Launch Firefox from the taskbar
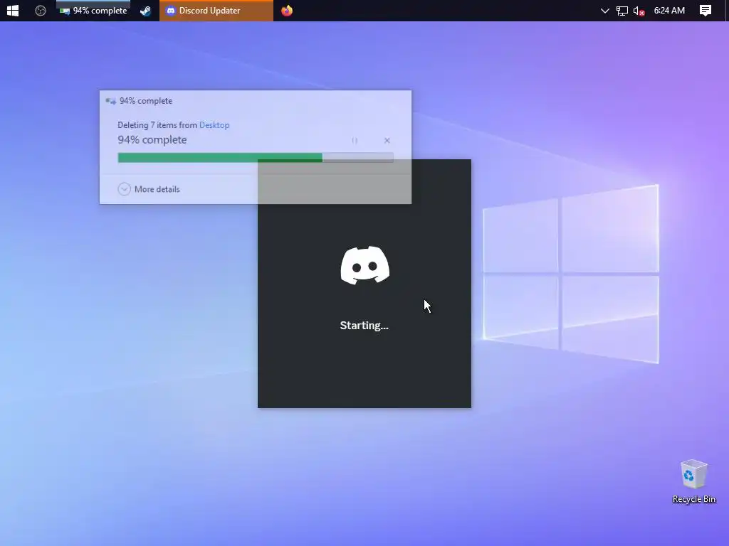Image resolution: width=729 pixels, height=546 pixels. [287, 10]
